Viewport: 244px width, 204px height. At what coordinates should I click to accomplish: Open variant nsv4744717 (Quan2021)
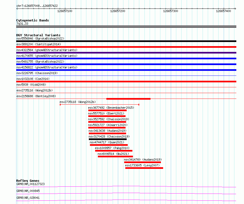coord(107,142)
